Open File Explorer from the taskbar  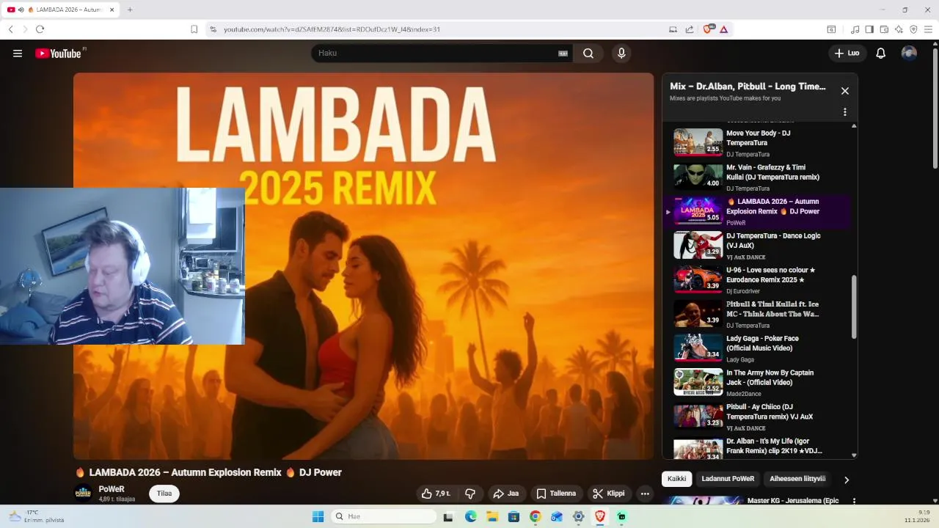pos(492,516)
